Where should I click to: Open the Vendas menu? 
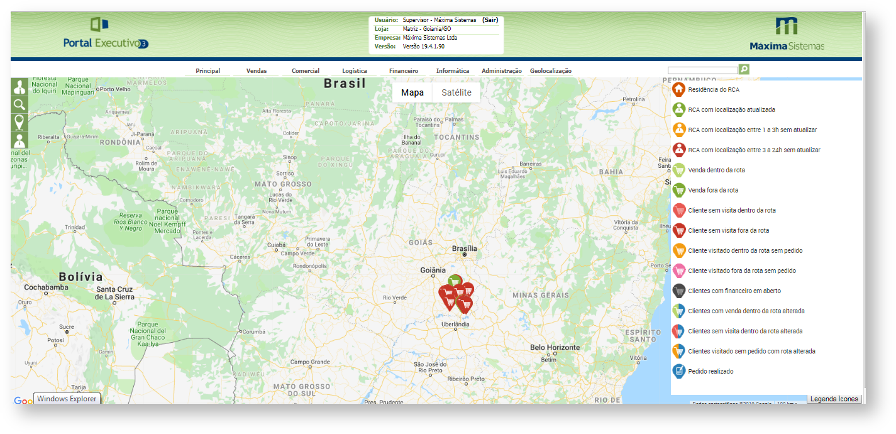click(257, 71)
